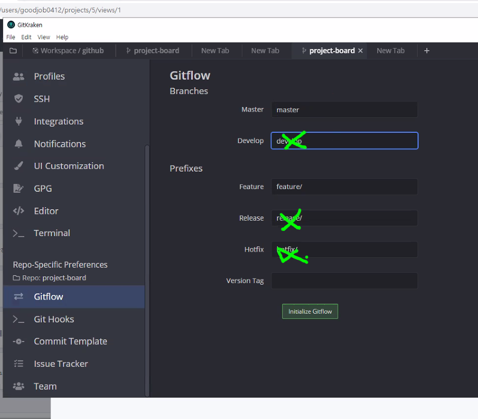This screenshot has width=478, height=419.
Task: Open the View menu
Action: (x=43, y=37)
